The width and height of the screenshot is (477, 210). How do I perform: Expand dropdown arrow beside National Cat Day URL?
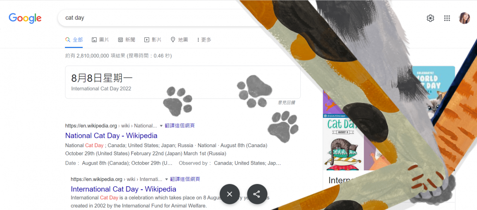161,125
